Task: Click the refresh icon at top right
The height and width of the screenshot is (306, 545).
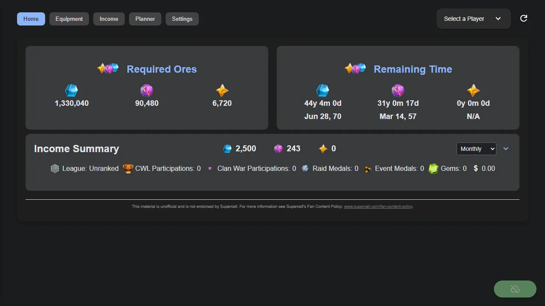Action: [x=523, y=18]
